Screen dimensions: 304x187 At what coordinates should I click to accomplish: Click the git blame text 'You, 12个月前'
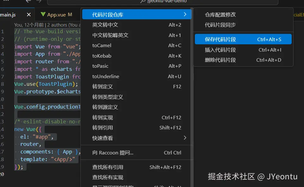coord(29,25)
